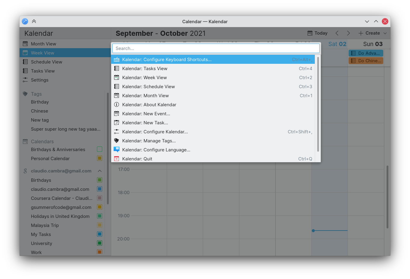Screen dimensions: 410x279
Task: Toggle the Birthdays & Anniversaries calendar checkbox
Action: click(x=100, y=149)
